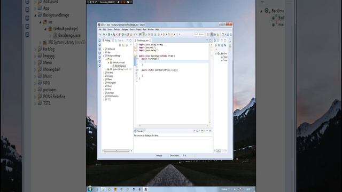Select main method in Outline
Image resolution: width=342 pixels, height=192 pixels.
pos(224,60)
